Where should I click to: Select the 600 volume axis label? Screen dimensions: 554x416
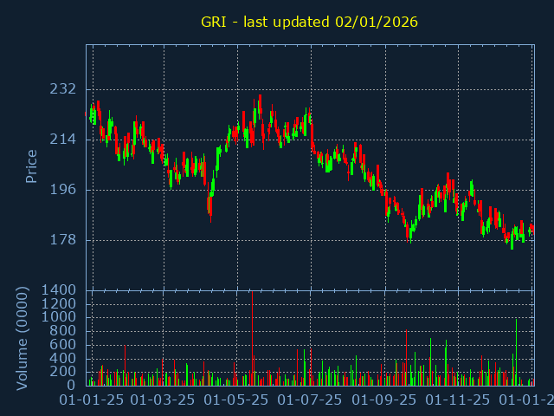pyautogui.click(x=62, y=344)
